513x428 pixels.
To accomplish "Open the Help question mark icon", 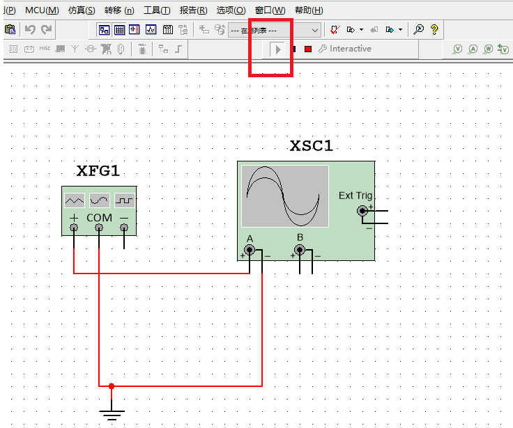I will click(x=434, y=30).
